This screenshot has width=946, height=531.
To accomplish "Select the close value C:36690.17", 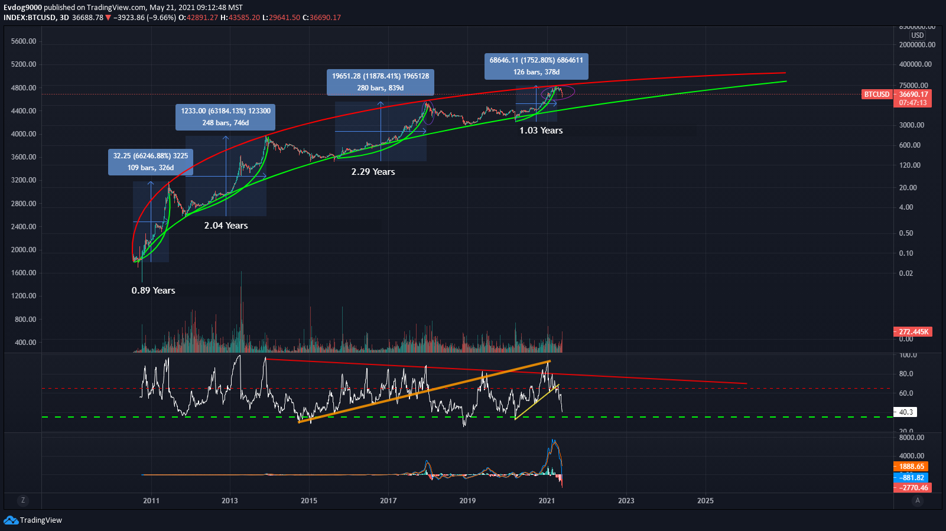I will [x=321, y=18].
